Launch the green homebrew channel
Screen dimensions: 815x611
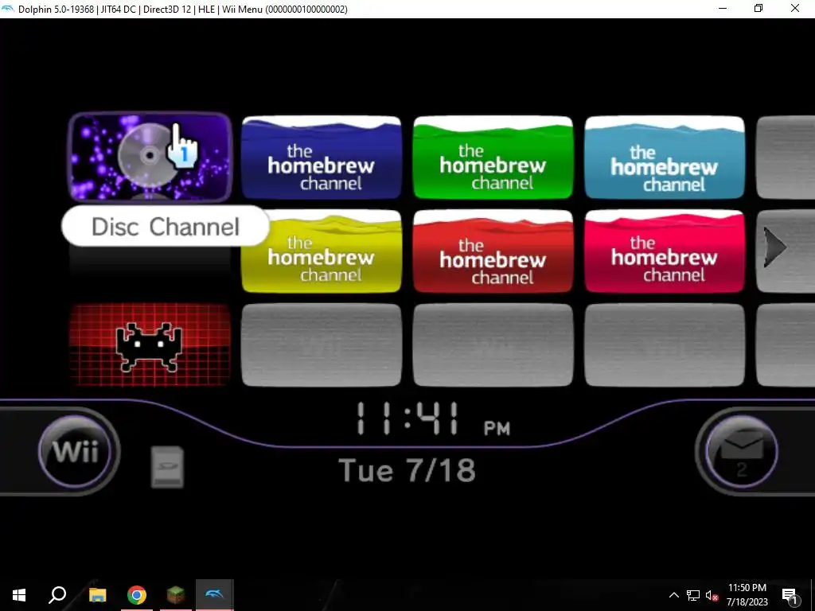coord(493,158)
